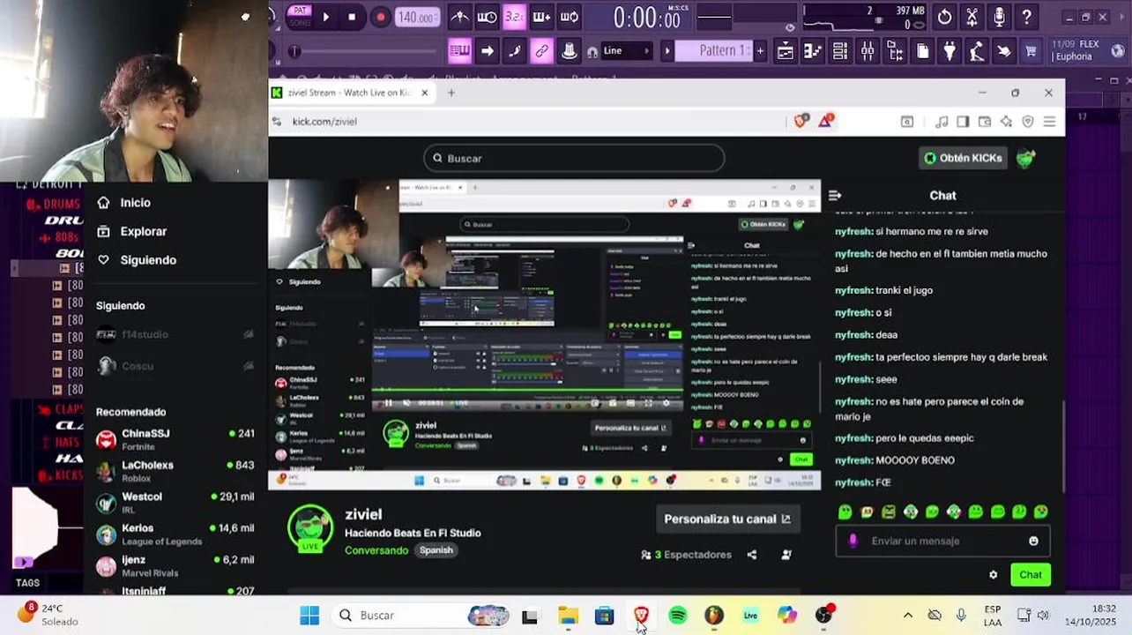Click the Obtén KICKs button
The width and height of the screenshot is (1132, 635).
pyautogui.click(x=963, y=158)
